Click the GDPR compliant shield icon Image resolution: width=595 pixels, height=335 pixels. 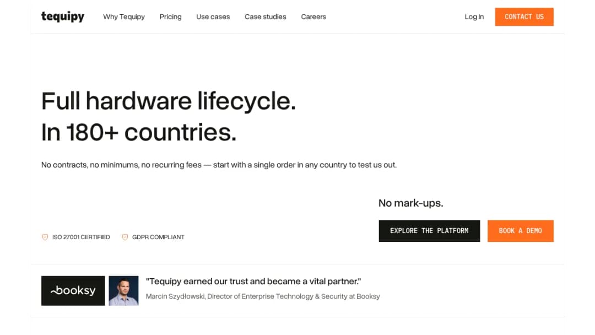coord(125,237)
